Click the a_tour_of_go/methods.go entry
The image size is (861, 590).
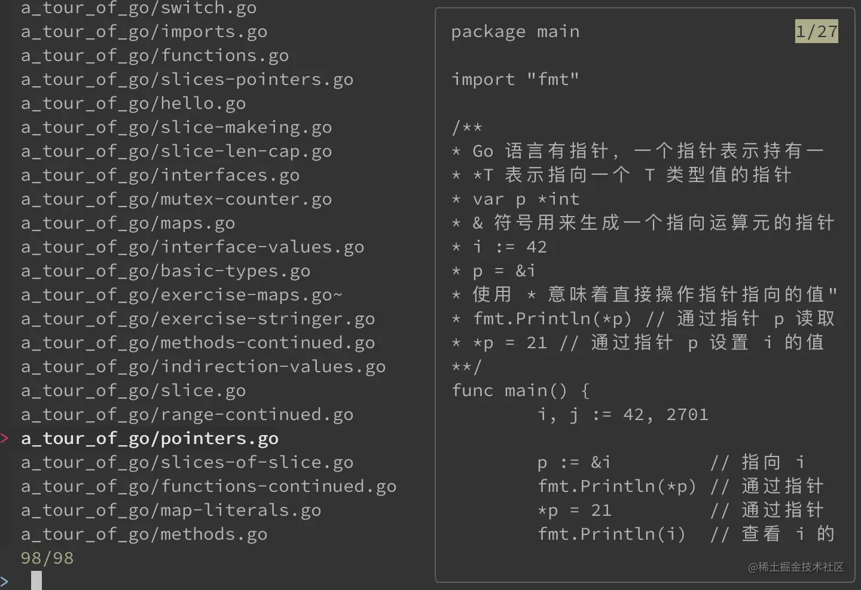(144, 534)
